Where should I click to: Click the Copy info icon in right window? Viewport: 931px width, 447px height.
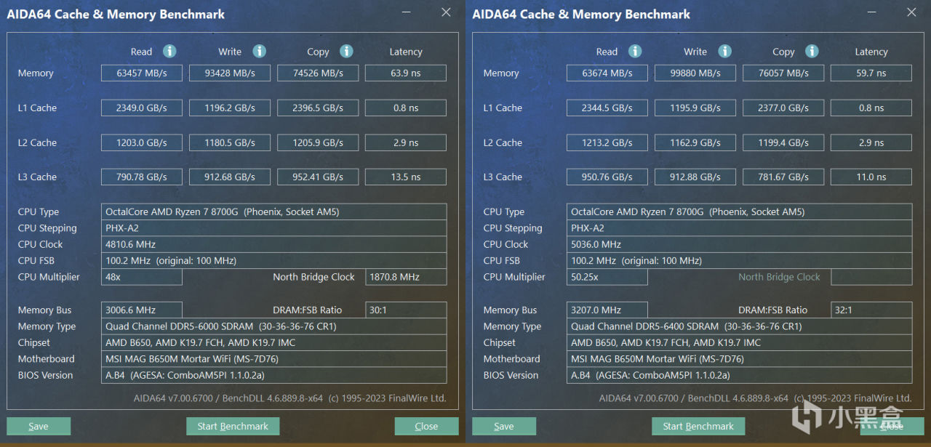[x=812, y=51]
